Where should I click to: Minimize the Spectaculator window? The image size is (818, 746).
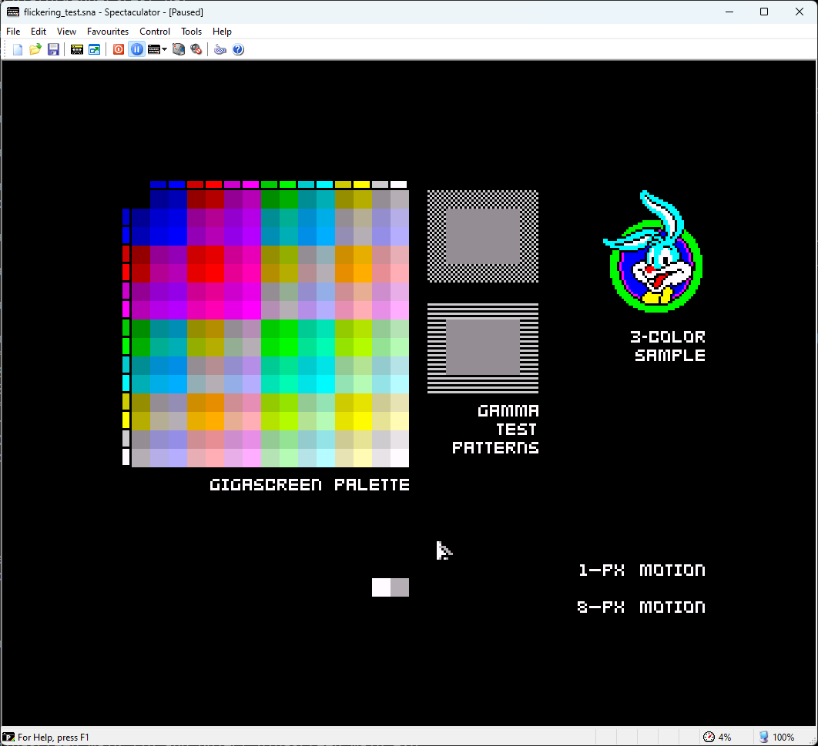(x=729, y=12)
